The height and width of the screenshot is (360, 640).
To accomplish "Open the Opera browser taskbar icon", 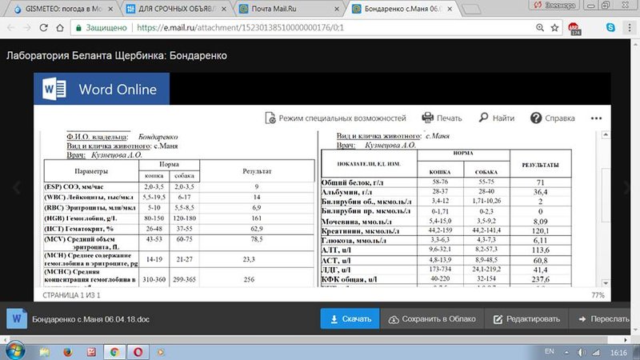I will click(x=138, y=352).
